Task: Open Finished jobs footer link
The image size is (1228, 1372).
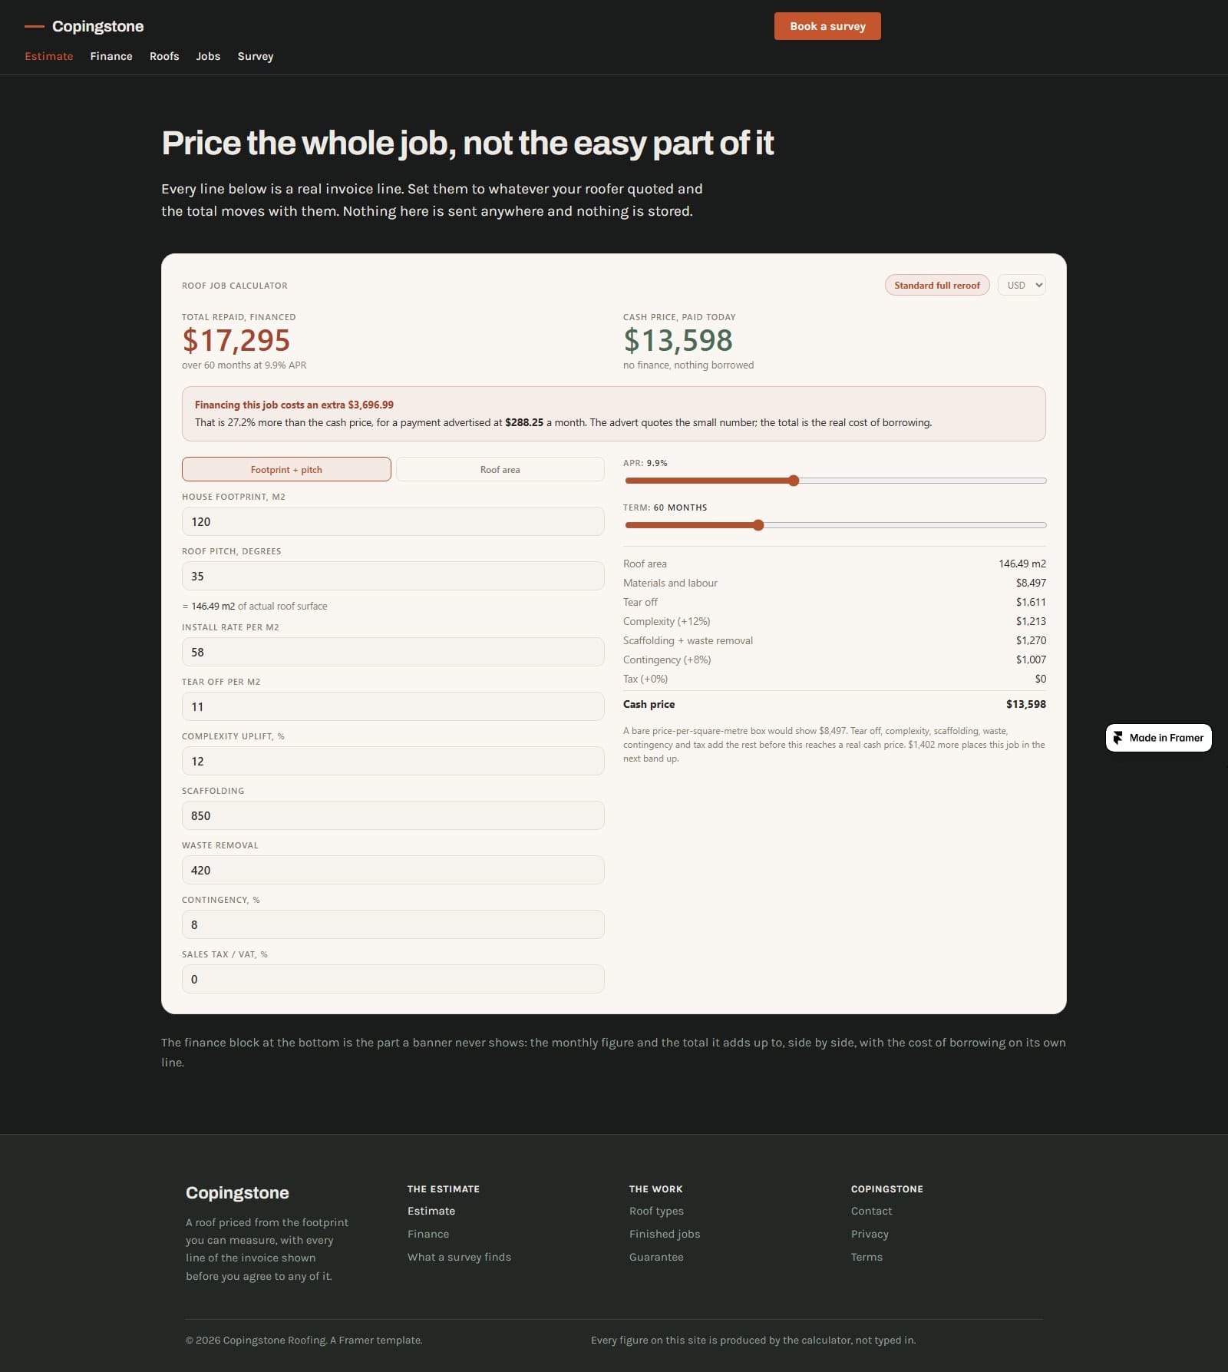Action: pyautogui.click(x=665, y=1234)
